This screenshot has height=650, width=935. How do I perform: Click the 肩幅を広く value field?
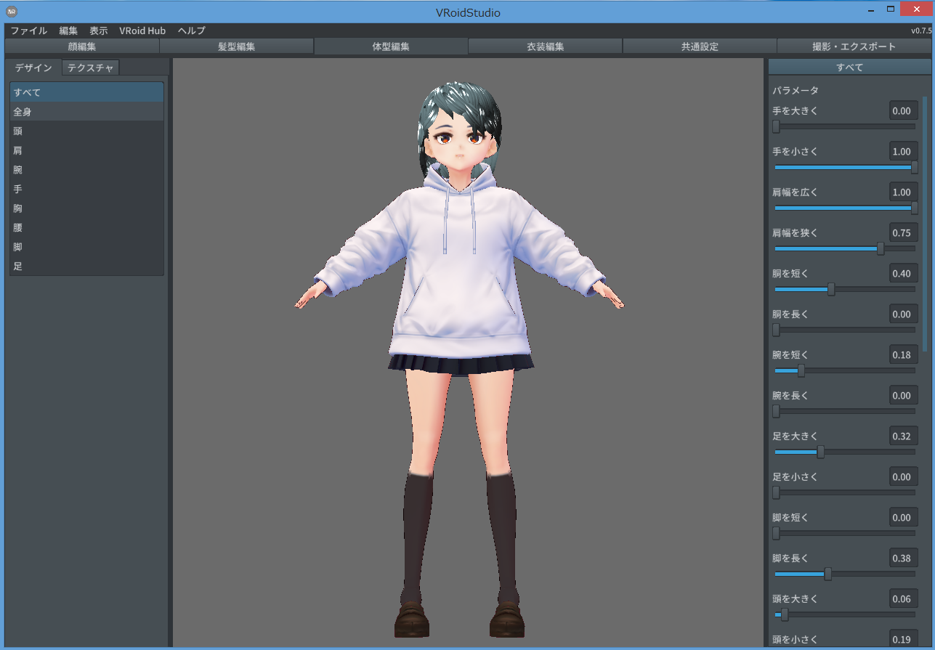[x=903, y=192]
